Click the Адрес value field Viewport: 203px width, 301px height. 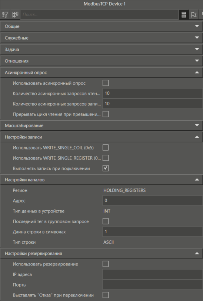click(x=152, y=200)
